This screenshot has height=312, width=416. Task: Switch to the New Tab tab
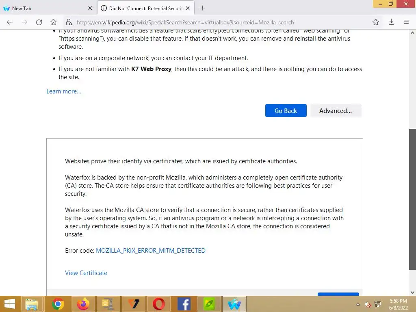pos(48,8)
